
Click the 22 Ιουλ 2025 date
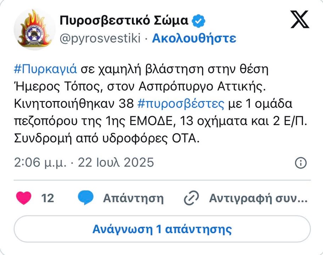tap(116, 163)
